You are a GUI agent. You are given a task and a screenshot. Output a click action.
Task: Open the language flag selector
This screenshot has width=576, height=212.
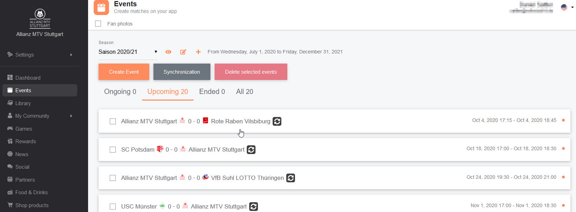point(567,7)
